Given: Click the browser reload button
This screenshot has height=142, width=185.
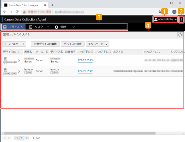Looking at the screenshot, I should 17,12.
